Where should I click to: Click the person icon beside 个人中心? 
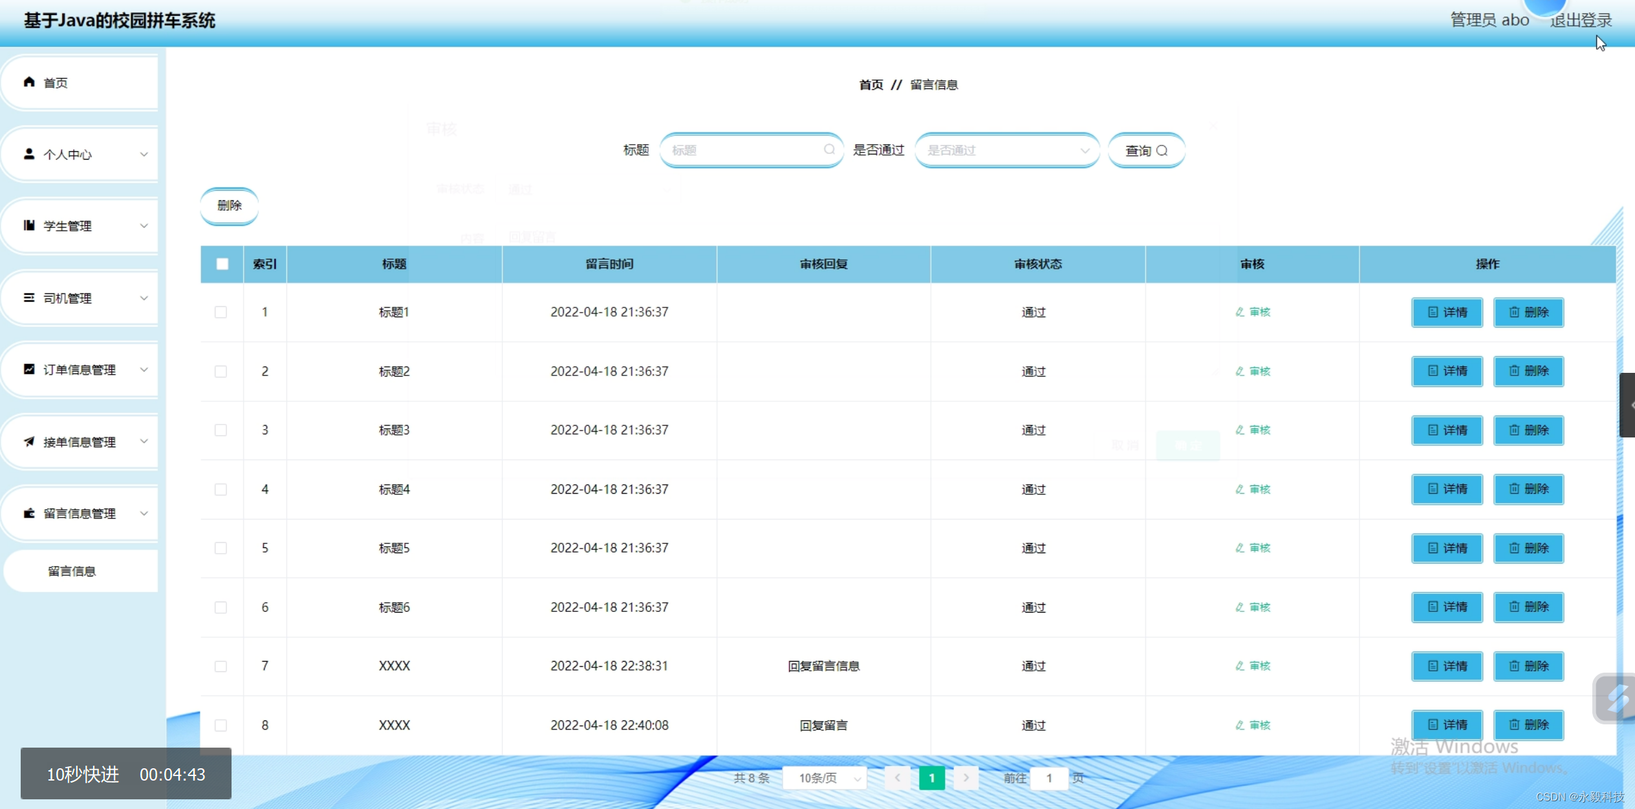[29, 154]
